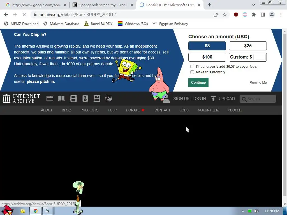Select the $100 donation amount

[207, 57]
